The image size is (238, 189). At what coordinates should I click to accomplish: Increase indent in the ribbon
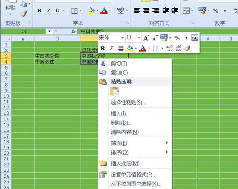coord(175,10)
